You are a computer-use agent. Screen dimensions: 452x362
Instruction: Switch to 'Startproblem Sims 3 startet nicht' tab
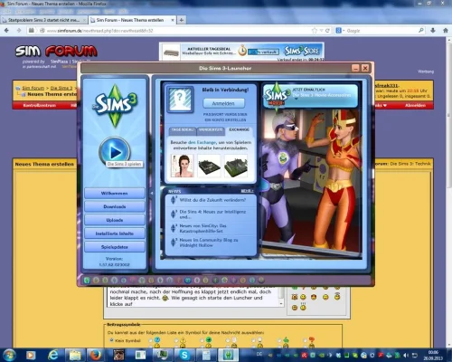click(x=43, y=20)
